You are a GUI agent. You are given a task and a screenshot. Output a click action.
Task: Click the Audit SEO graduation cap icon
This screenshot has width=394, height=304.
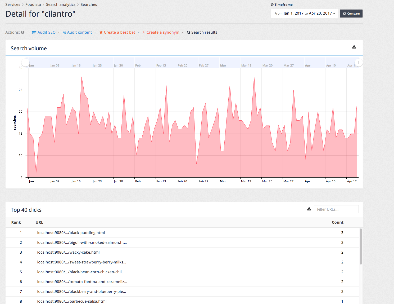(34, 32)
